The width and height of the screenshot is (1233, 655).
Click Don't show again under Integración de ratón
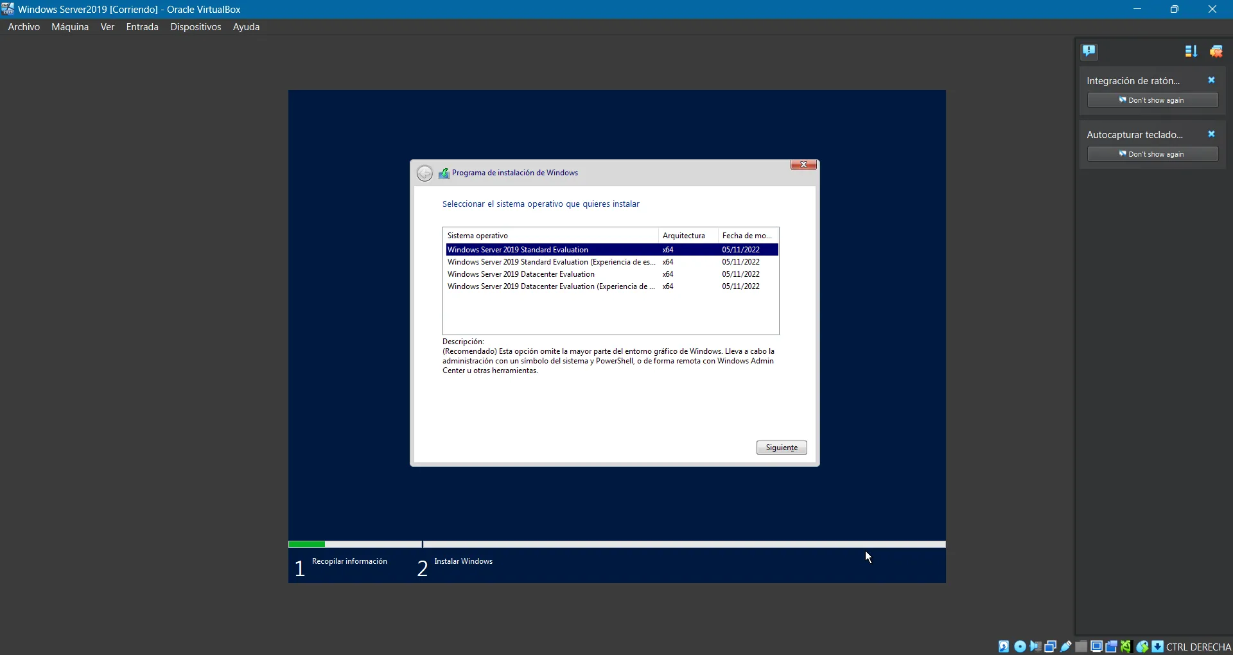(x=1153, y=100)
